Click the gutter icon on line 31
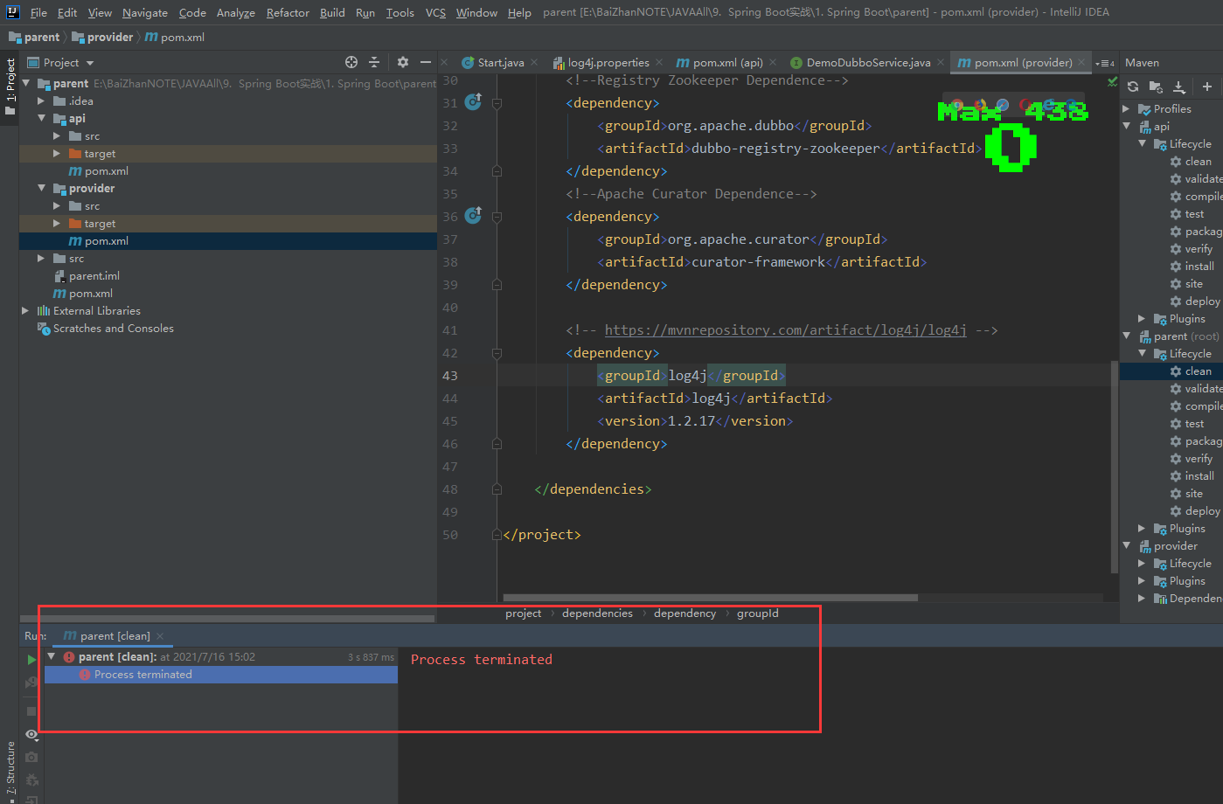The width and height of the screenshot is (1223, 804). pos(473,101)
